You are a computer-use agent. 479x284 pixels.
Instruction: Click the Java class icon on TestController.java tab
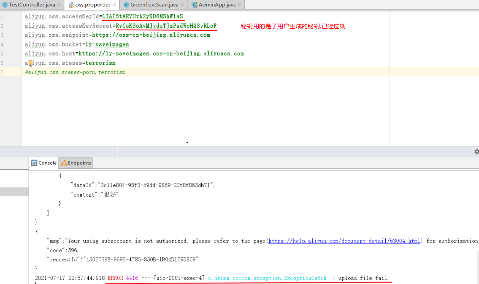pyautogui.click(x=4, y=4)
